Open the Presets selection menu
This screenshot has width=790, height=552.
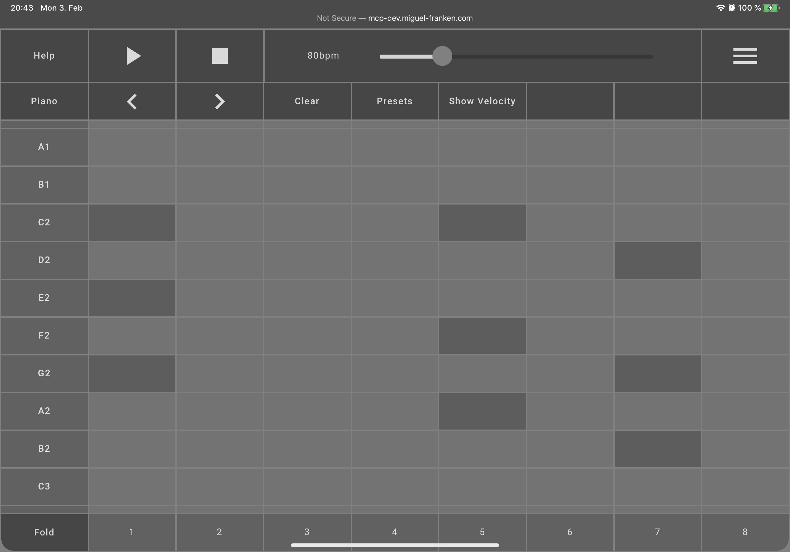(x=394, y=101)
